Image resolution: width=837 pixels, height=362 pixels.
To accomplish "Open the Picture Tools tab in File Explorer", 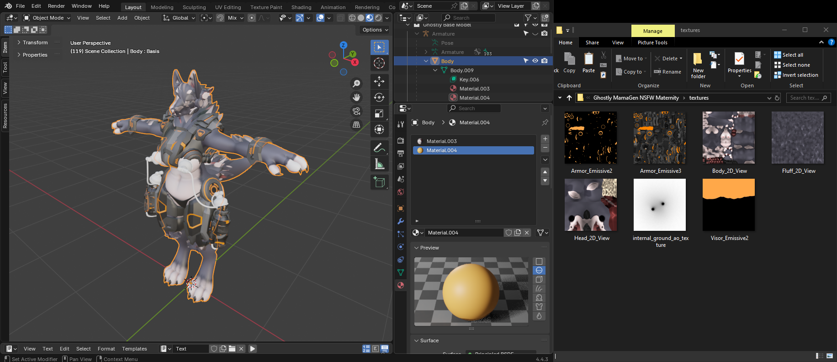I will pyautogui.click(x=652, y=43).
